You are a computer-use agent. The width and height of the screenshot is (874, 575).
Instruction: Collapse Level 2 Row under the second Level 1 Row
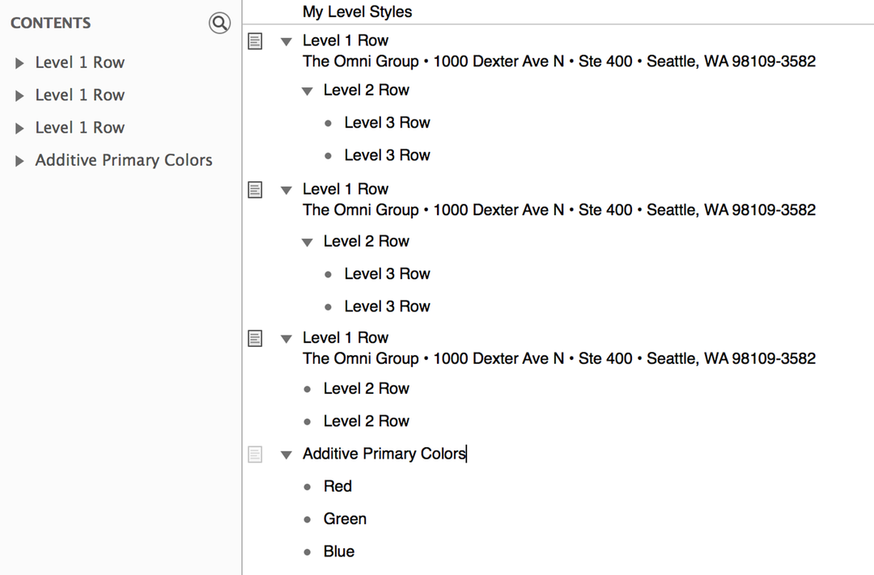tap(308, 242)
